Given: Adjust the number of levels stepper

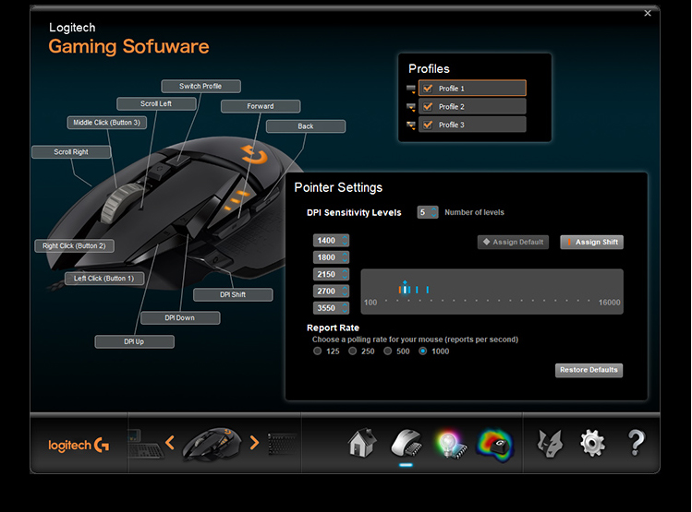Looking at the screenshot, I should (434, 212).
